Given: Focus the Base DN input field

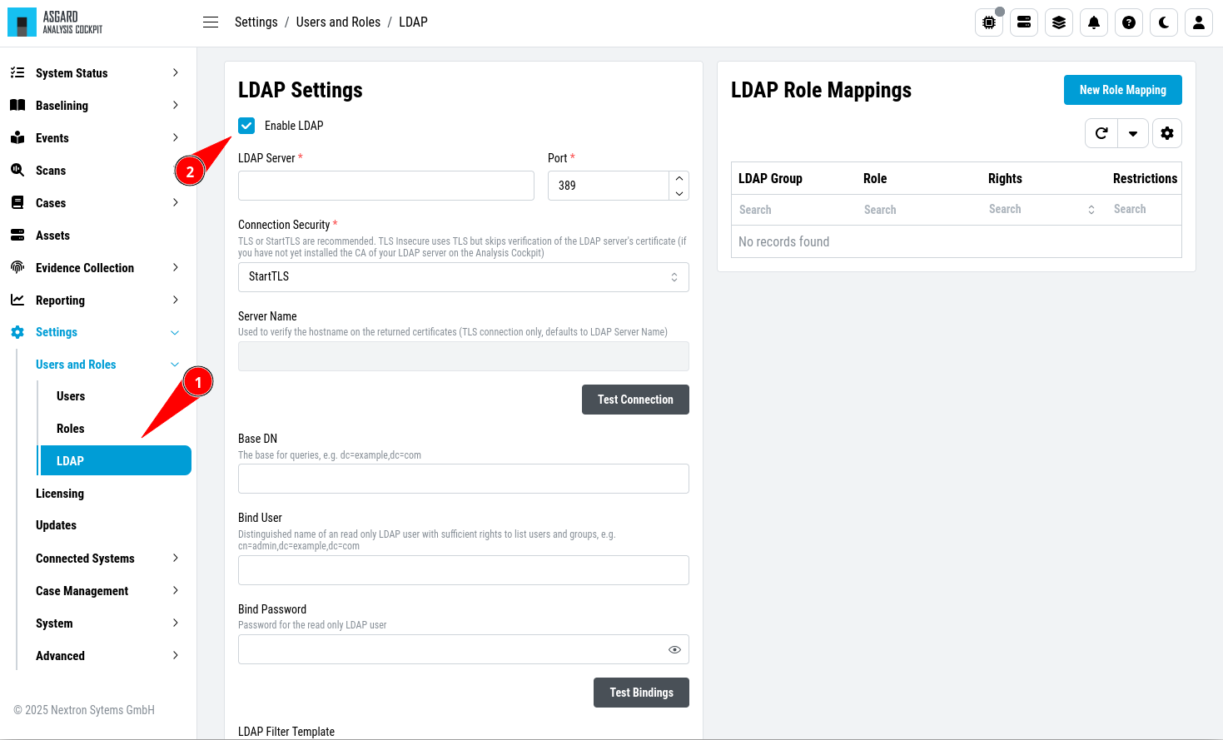Looking at the screenshot, I should point(464,479).
